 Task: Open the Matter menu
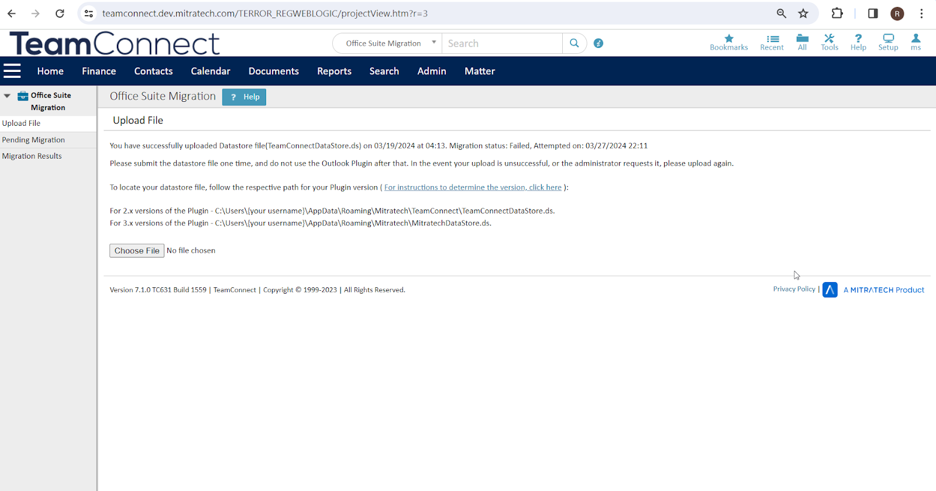480,71
